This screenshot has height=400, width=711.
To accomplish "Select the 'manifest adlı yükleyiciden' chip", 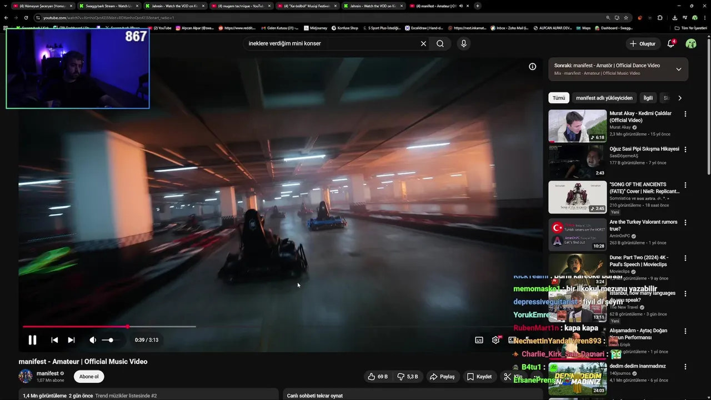I will pyautogui.click(x=604, y=98).
